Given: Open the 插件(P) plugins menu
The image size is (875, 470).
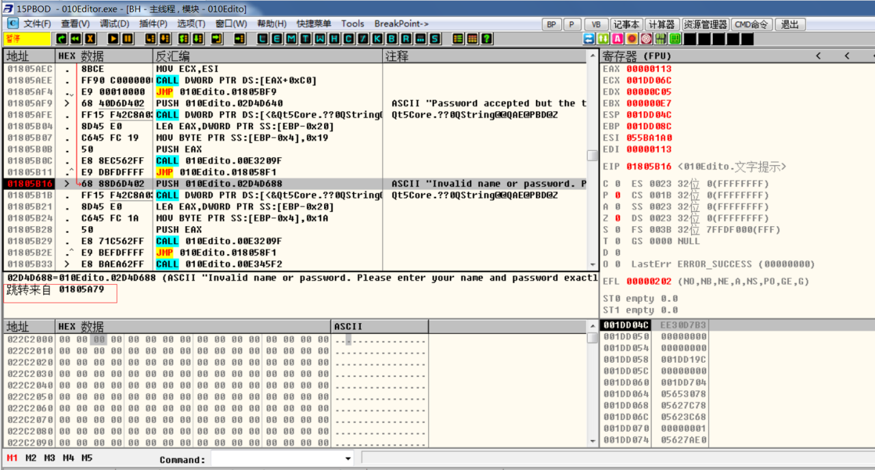Looking at the screenshot, I should 154,24.
